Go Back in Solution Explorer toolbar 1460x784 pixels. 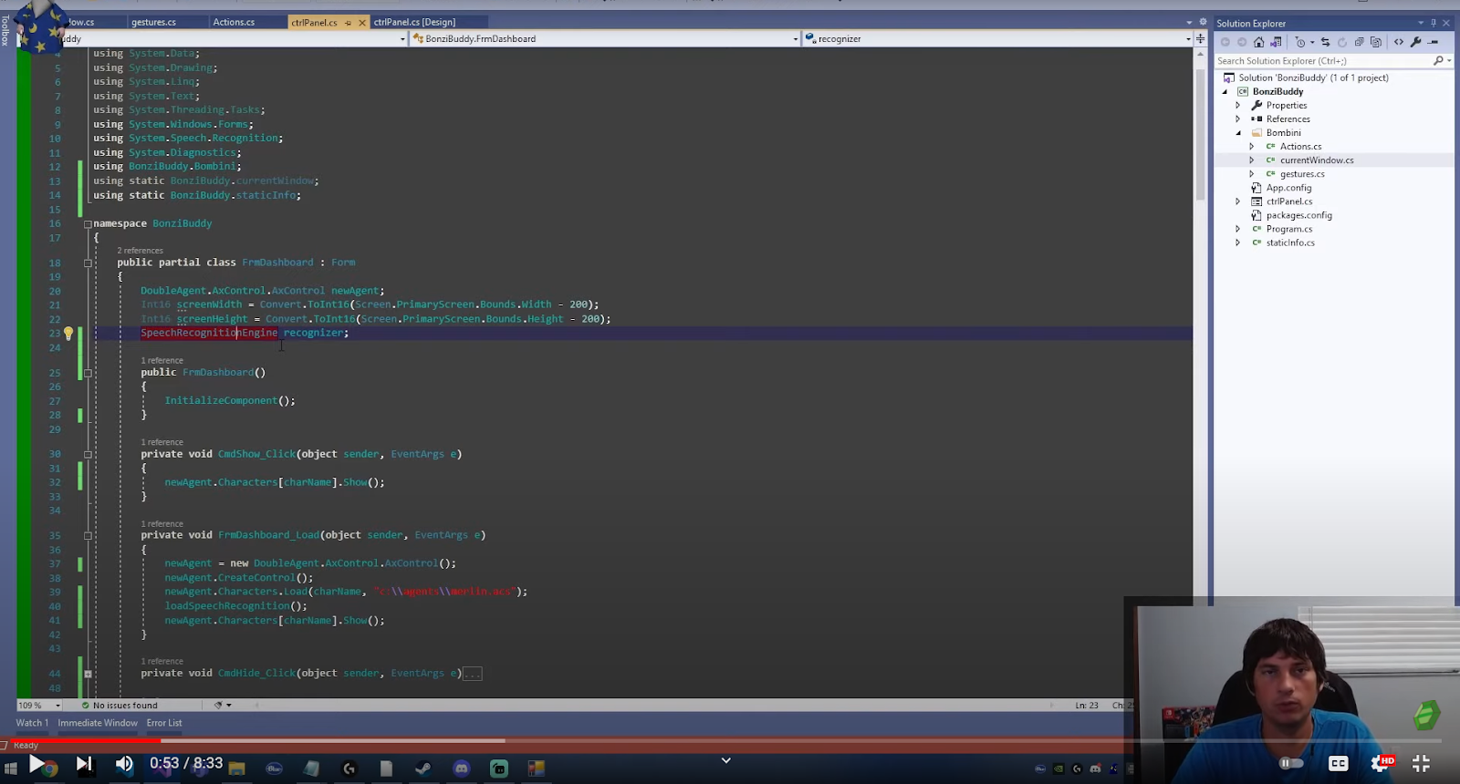click(x=1225, y=42)
